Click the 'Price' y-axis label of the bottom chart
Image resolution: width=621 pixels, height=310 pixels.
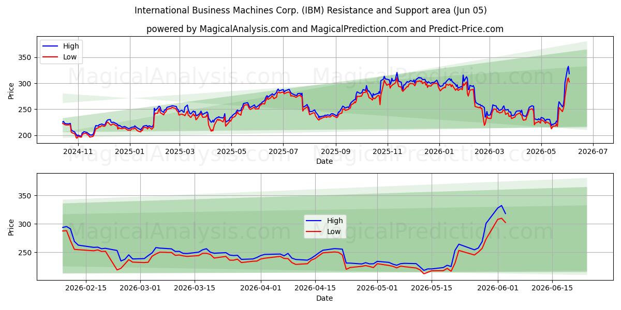tap(11, 227)
